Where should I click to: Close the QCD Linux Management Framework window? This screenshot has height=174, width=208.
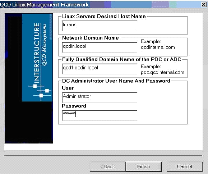click(204, 5)
